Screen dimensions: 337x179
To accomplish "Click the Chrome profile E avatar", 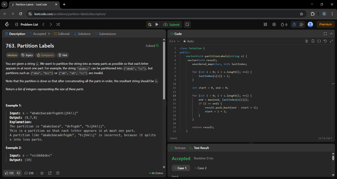I will tap(324, 14).
